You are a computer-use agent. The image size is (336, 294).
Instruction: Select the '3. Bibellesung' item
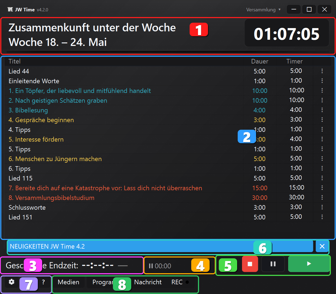pyautogui.click(x=28, y=110)
